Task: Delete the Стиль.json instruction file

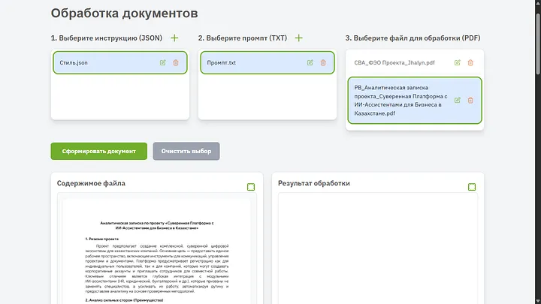Action: click(176, 63)
